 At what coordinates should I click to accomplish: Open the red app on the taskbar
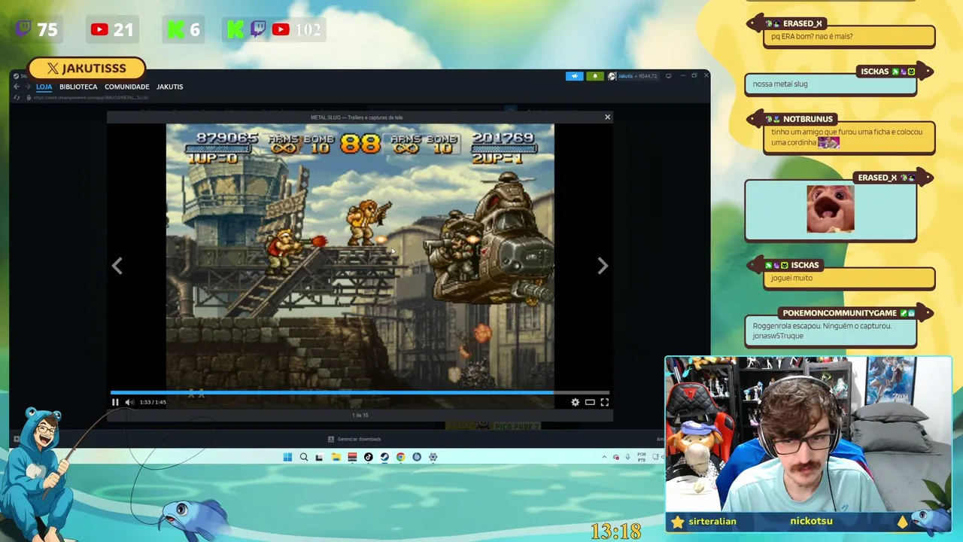[352, 457]
